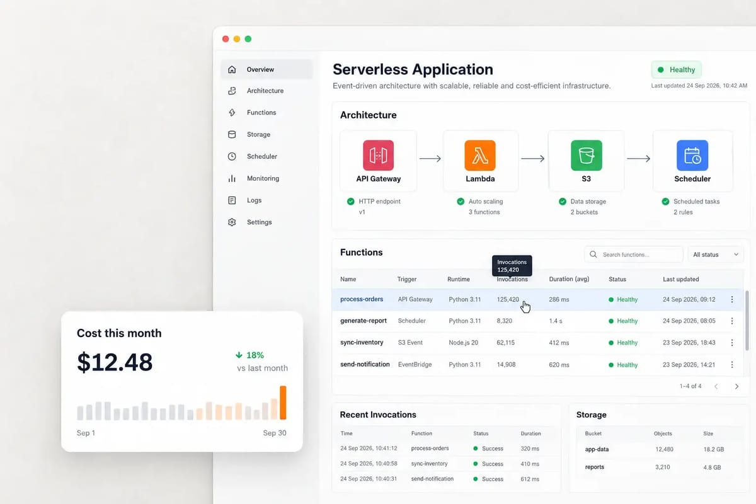Click the Architecture sidebar icon
The image size is (756, 504).
click(x=232, y=91)
